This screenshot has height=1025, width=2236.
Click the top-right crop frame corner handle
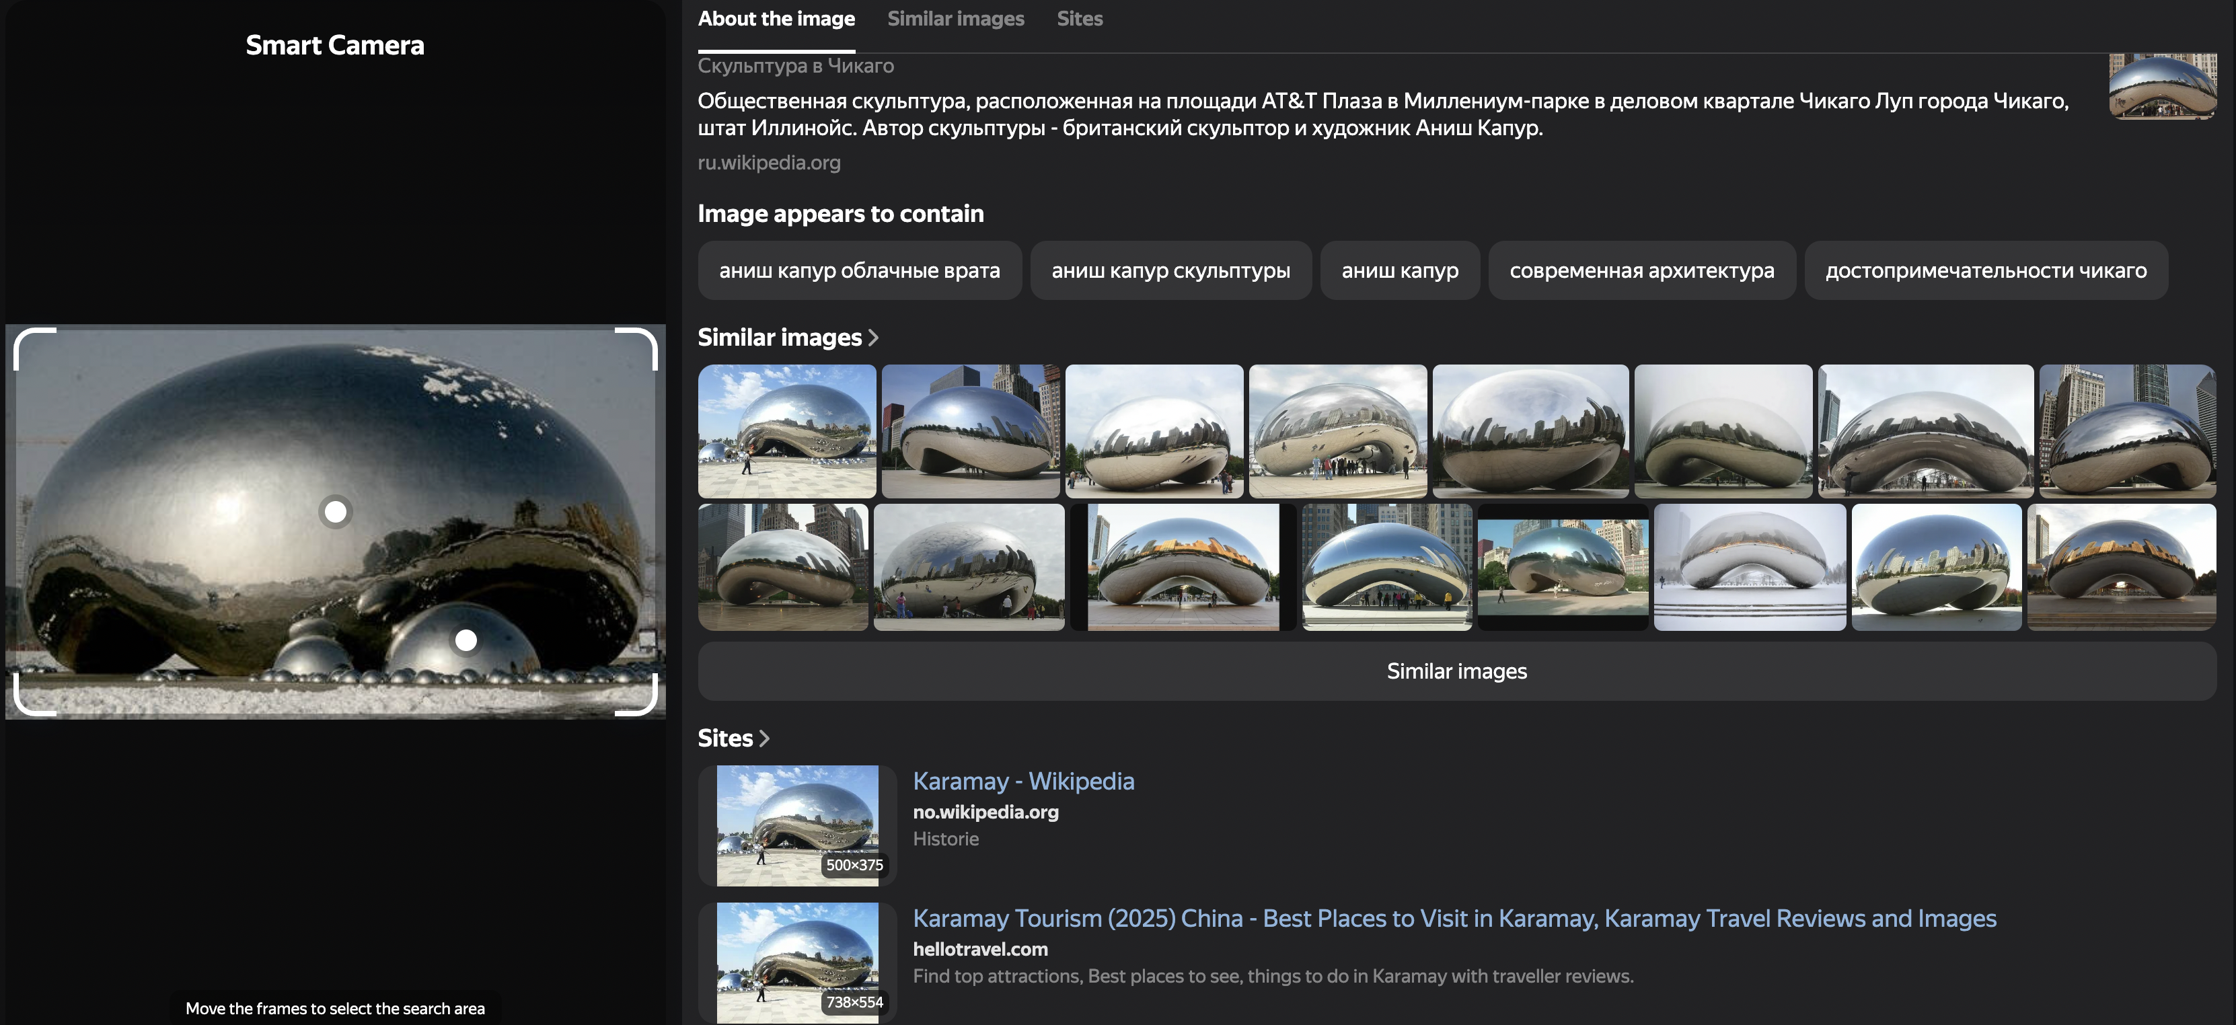(650, 336)
